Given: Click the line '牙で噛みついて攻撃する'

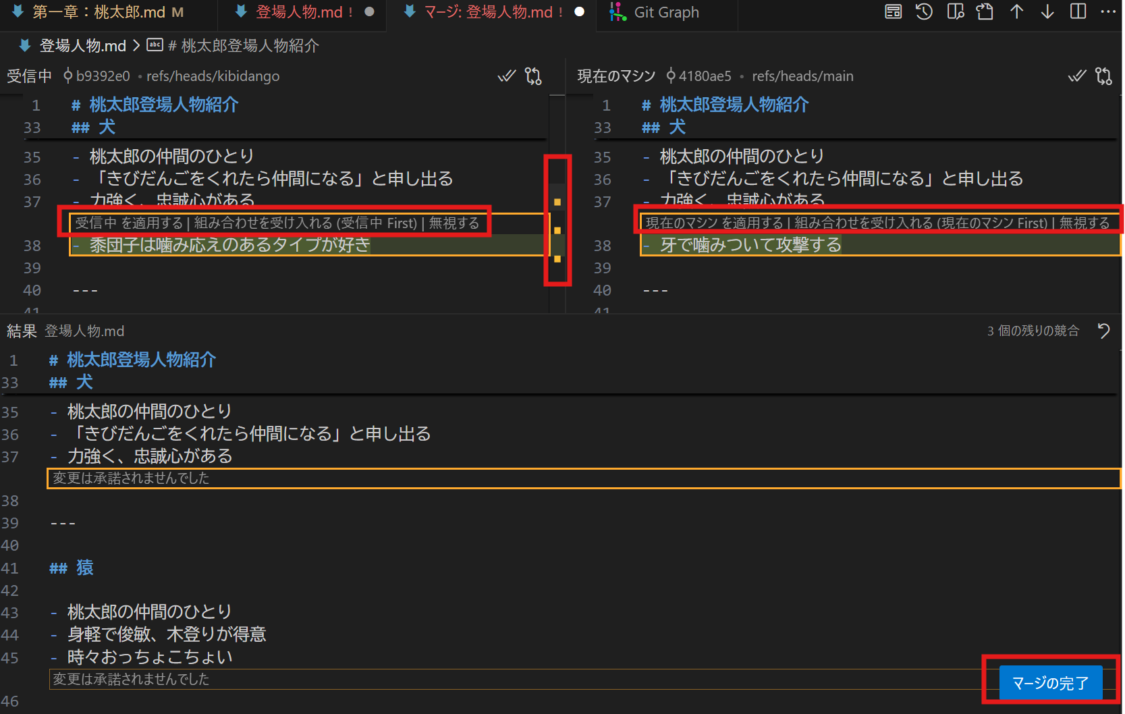Looking at the screenshot, I should click(751, 245).
